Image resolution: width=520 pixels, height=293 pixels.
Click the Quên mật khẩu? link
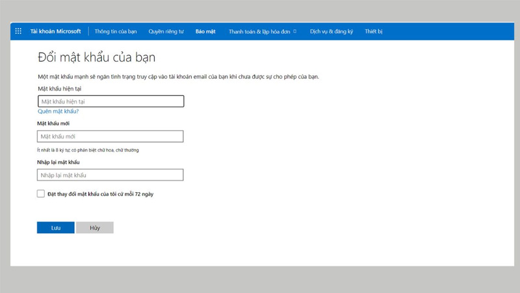(x=58, y=112)
